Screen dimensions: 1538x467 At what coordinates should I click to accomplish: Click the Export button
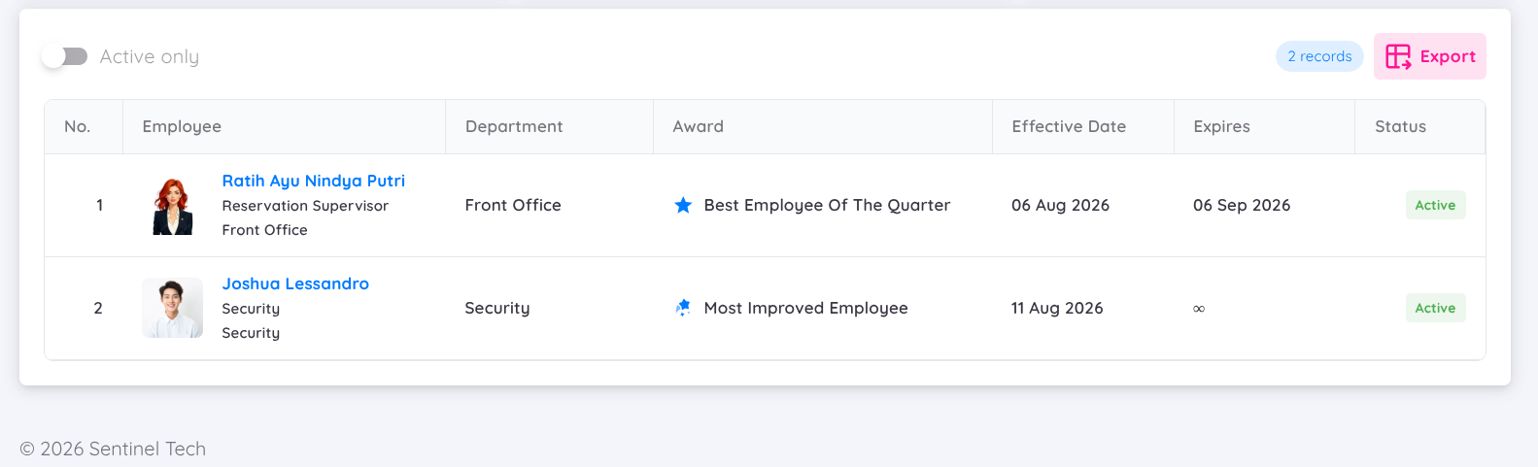click(1429, 56)
